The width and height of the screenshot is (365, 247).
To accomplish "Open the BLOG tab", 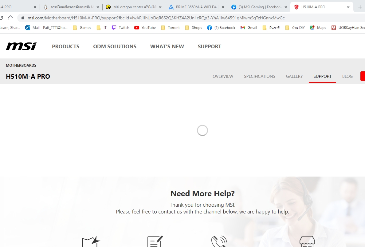I will (x=347, y=76).
